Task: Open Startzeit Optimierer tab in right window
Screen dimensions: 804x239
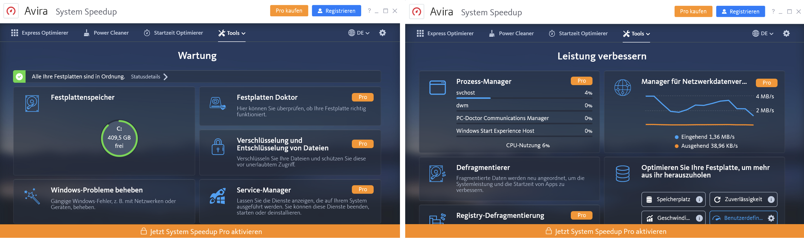Action: (578, 34)
